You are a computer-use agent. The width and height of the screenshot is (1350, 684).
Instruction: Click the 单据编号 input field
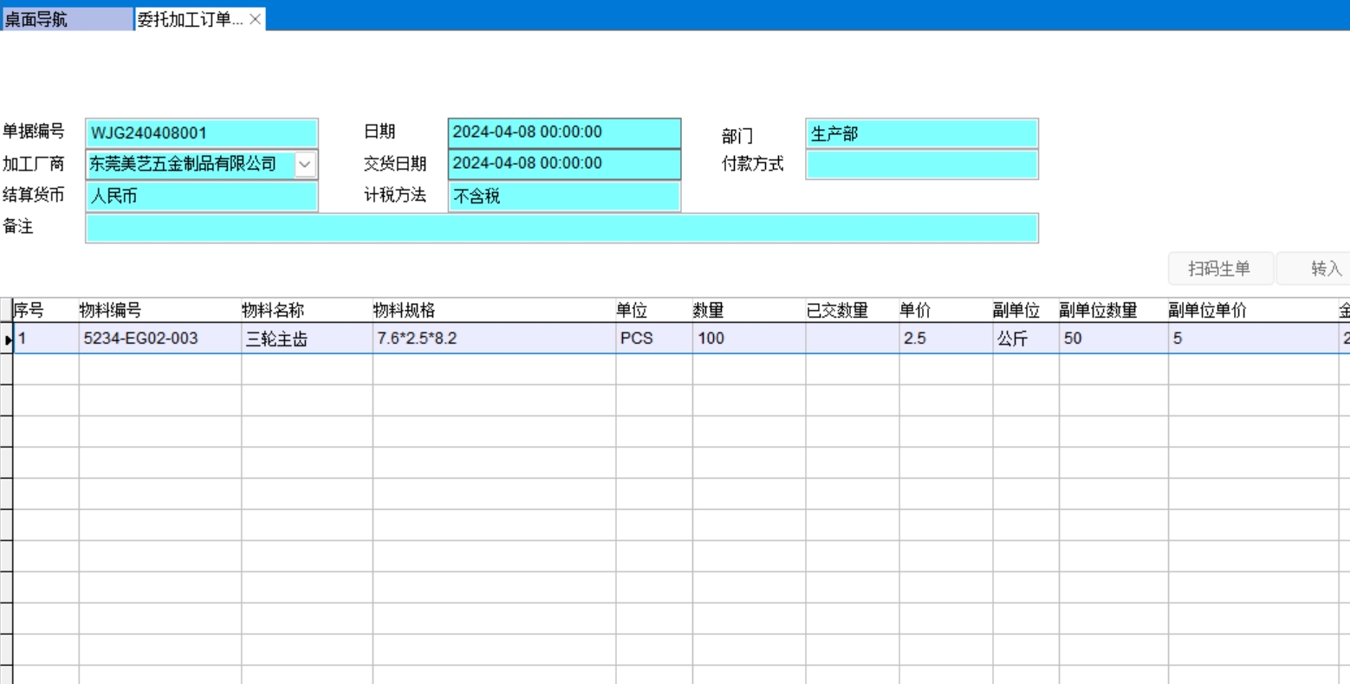click(202, 133)
